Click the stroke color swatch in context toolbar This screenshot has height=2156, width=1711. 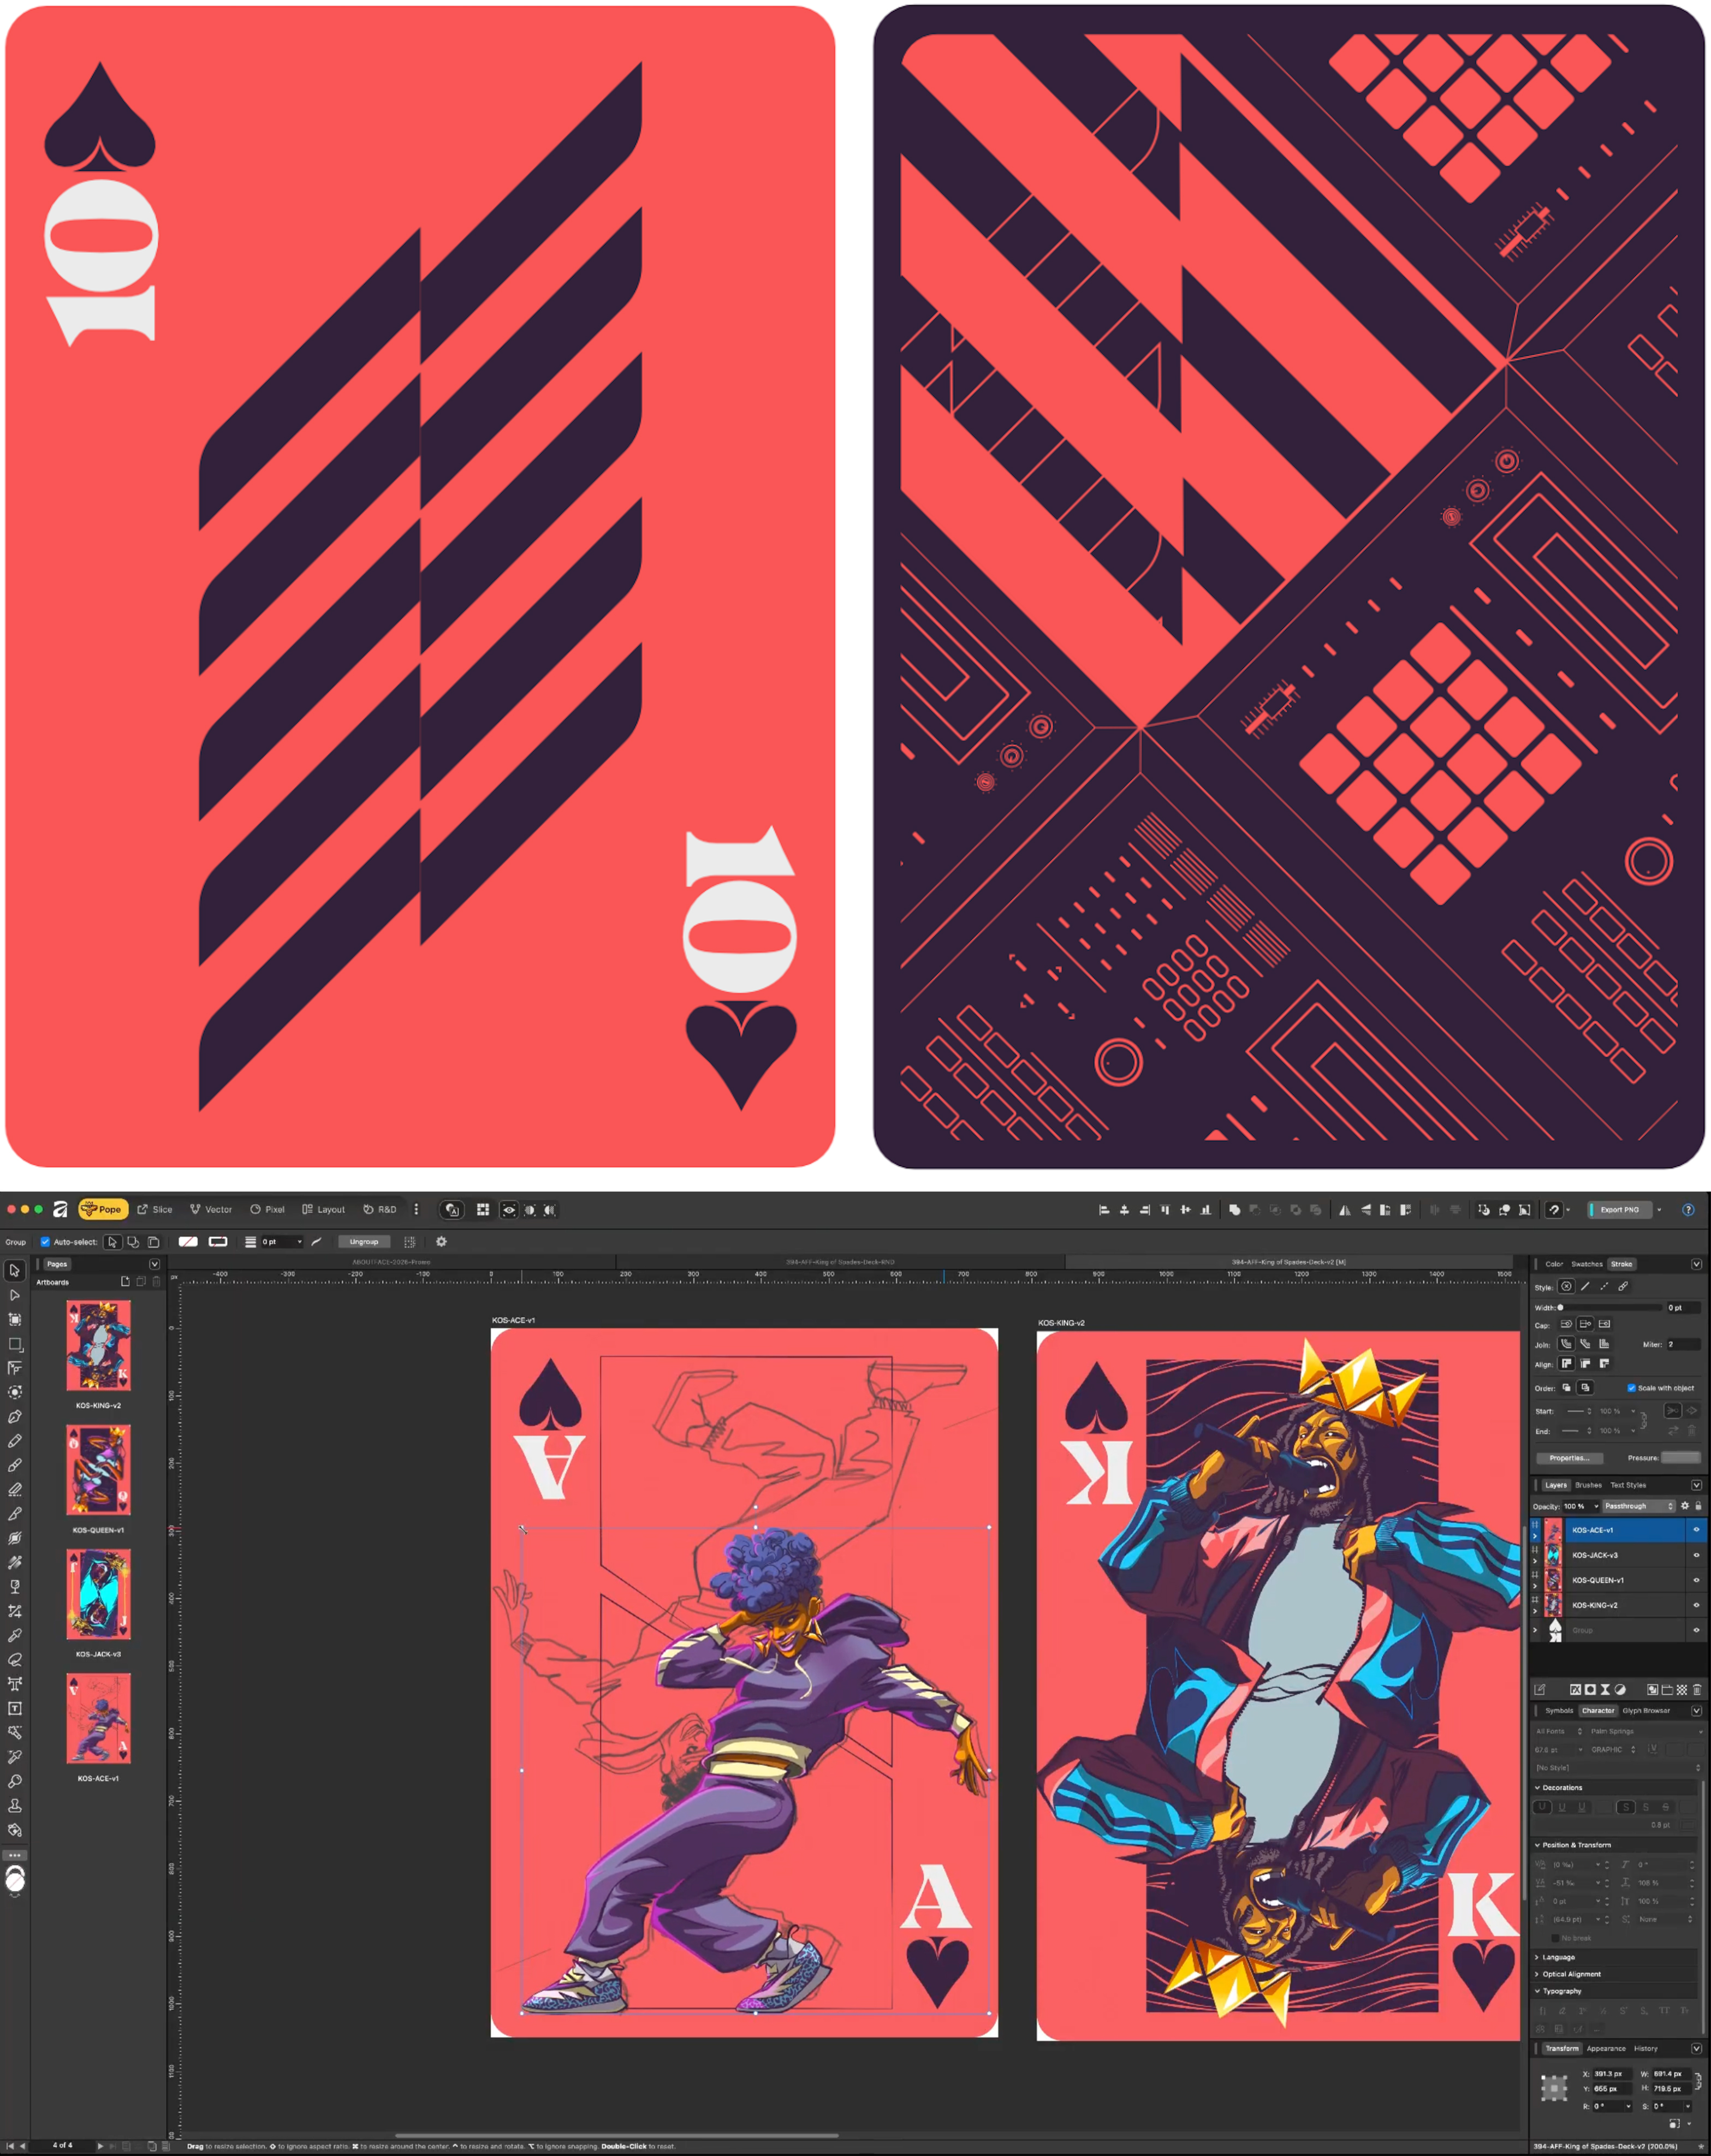pos(218,1242)
